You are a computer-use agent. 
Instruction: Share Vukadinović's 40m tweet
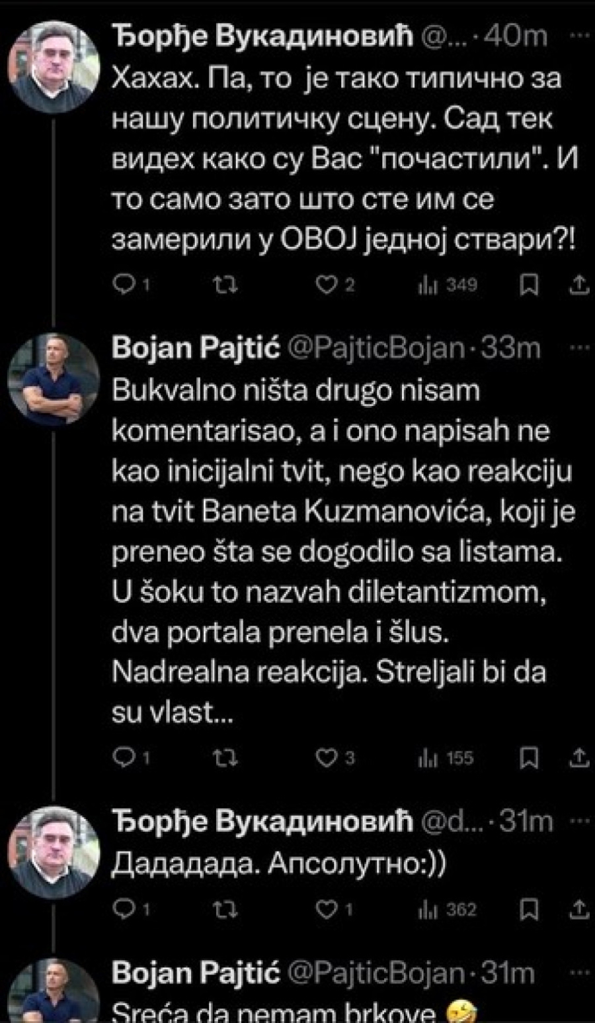point(578,285)
